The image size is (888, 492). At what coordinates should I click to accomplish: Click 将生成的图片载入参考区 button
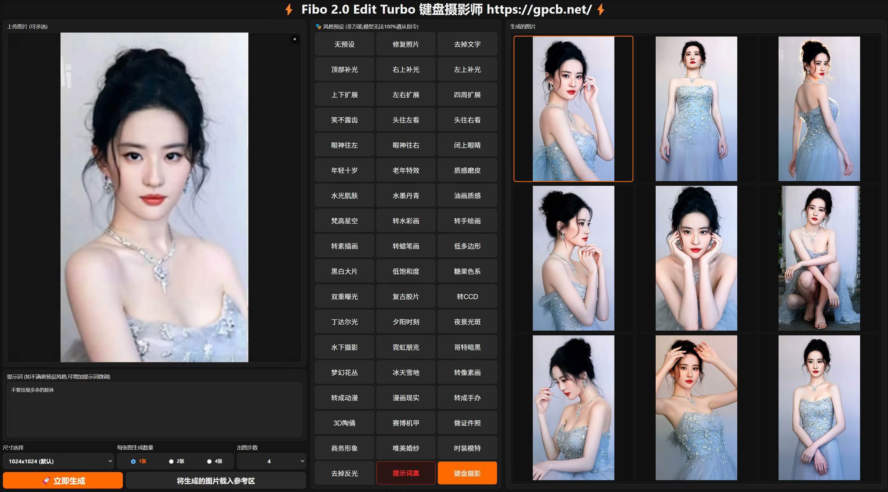(x=216, y=481)
